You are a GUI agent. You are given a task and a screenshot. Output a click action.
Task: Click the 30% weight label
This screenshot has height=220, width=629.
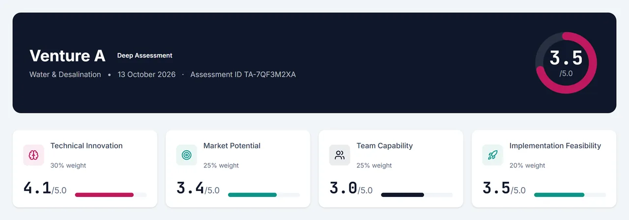pos(68,165)
